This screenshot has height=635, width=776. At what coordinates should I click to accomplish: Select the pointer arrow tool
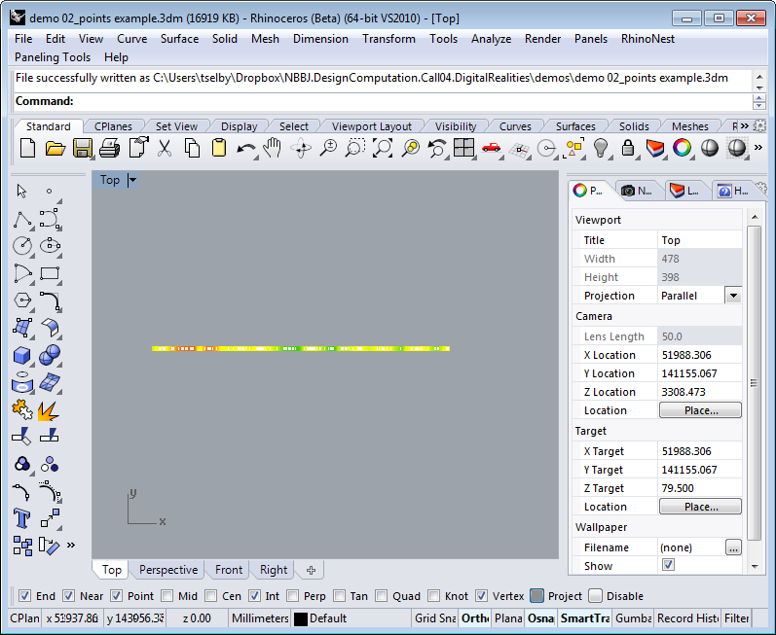21,192
